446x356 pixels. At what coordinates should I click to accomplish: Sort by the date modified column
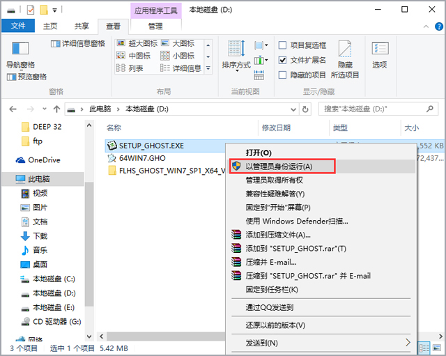click(276, 128)
